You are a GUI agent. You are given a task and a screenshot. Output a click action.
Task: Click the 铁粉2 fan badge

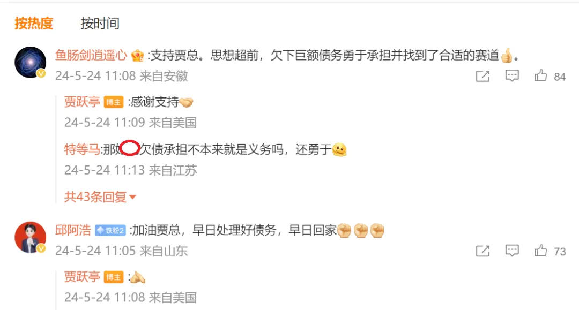click(110, 230)
